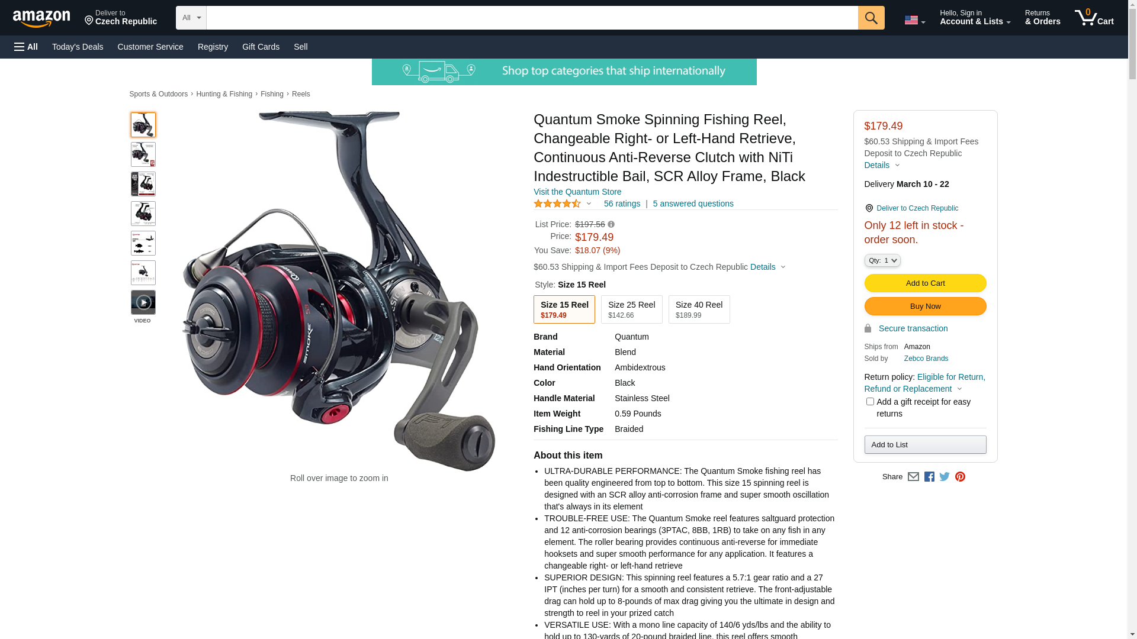Play the product video thumbnail

(x=143, y=302)
